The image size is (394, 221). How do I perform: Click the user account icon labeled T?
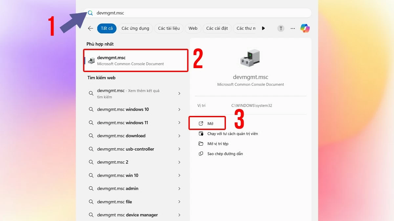(x=281, y=28)
